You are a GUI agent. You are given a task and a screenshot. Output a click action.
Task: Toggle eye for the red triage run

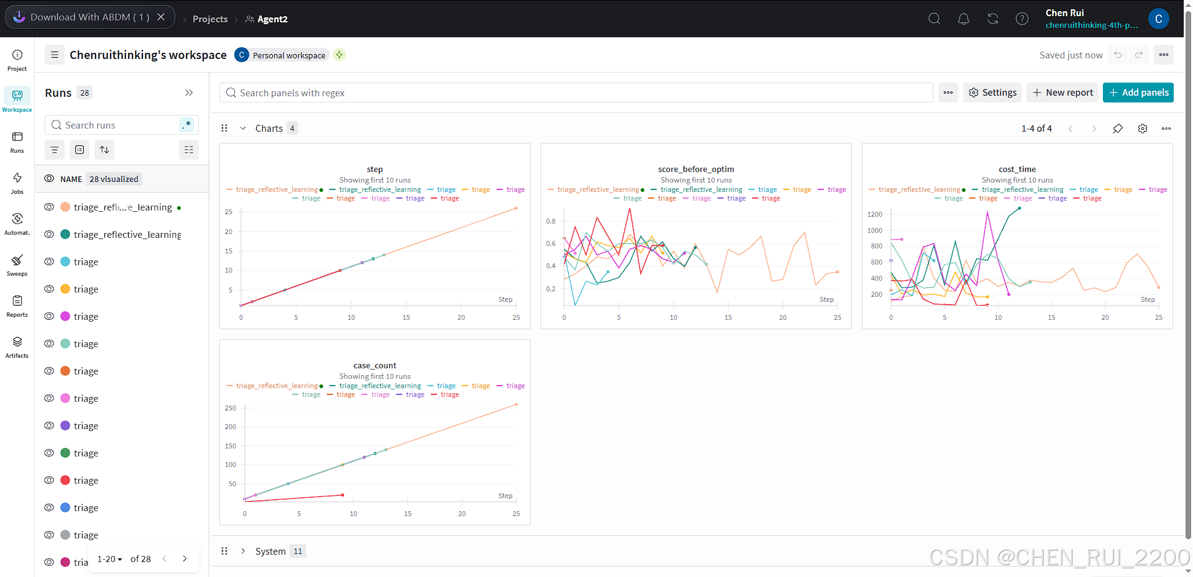[x=49, y=480]
